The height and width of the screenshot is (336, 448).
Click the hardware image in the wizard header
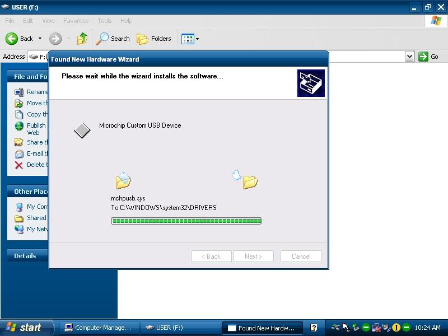311,83
